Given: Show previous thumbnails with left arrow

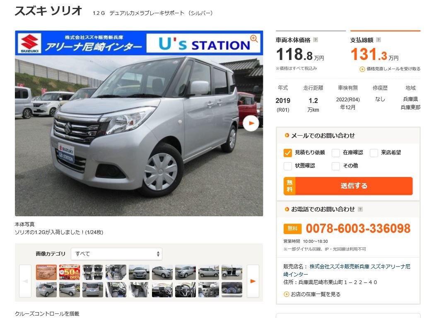Looking at the screenshot, I should tap(25, 281).
